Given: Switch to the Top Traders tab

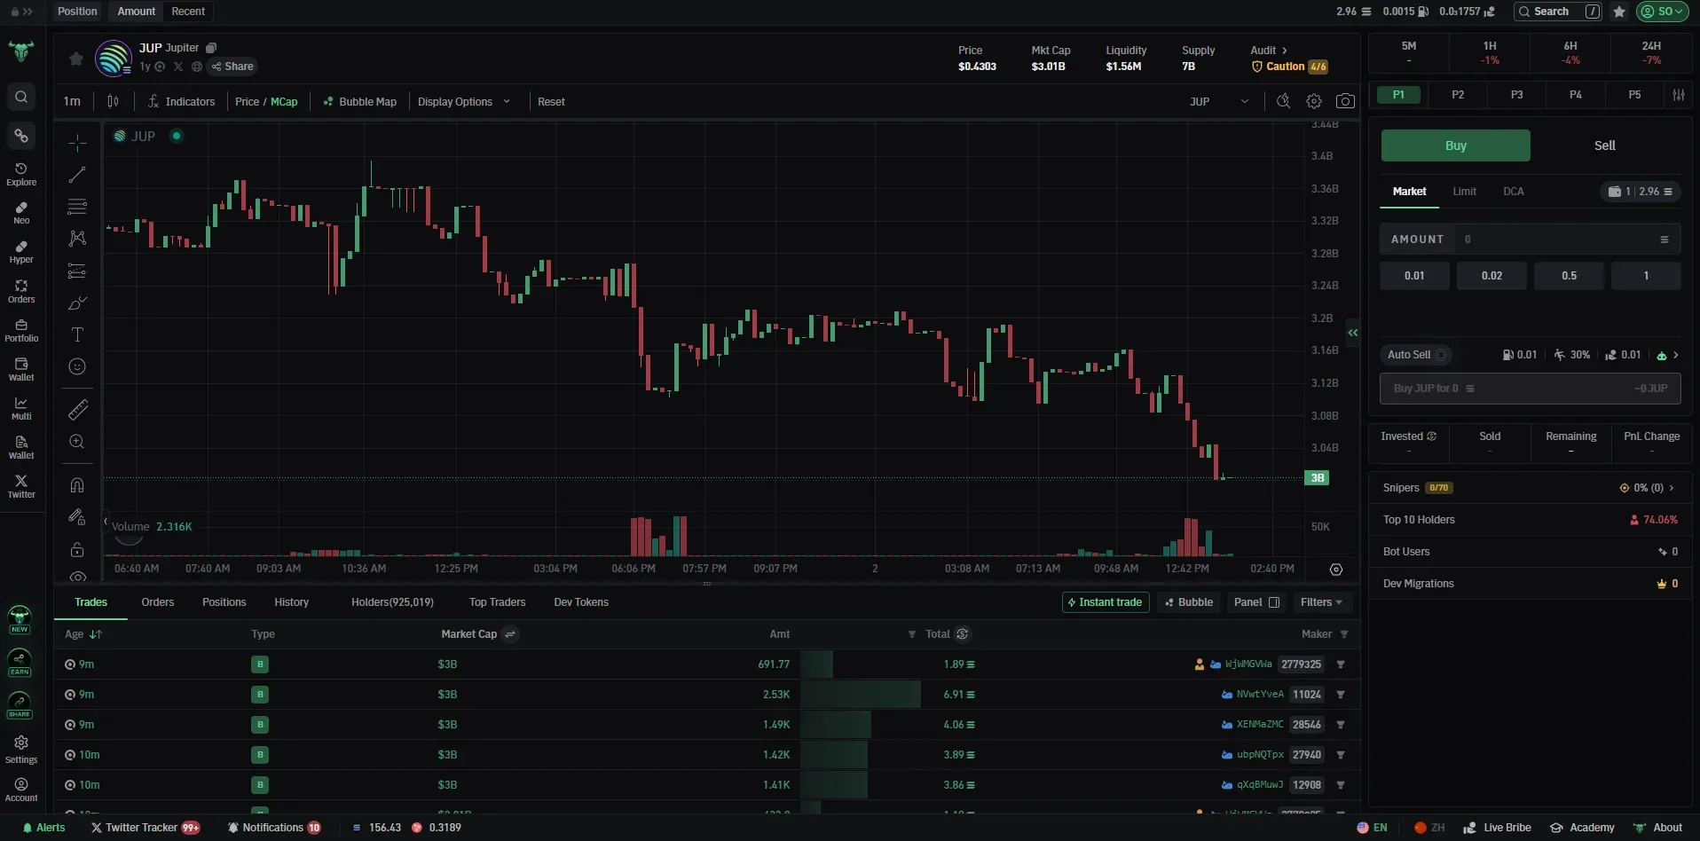Looking at the screenshot, I should 497,602.
